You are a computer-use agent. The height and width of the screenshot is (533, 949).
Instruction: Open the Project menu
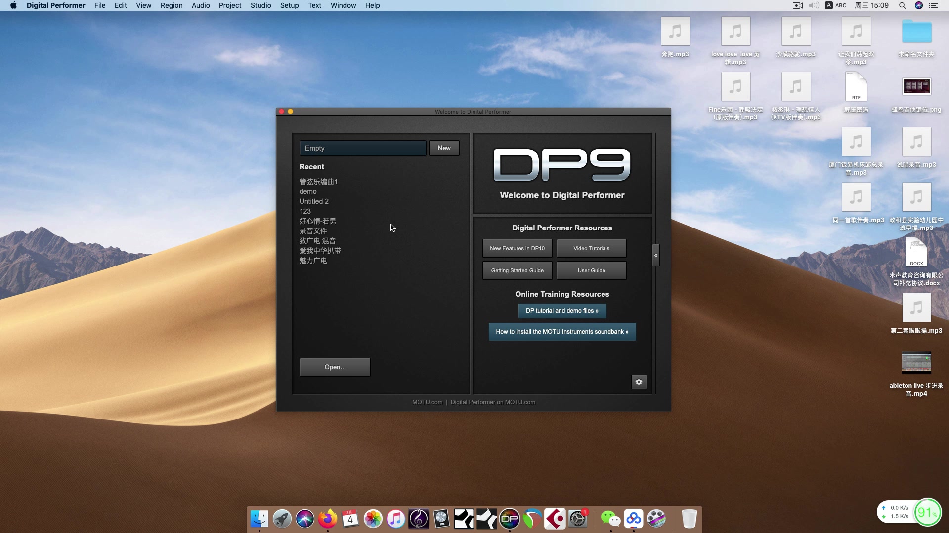(230, 5)
